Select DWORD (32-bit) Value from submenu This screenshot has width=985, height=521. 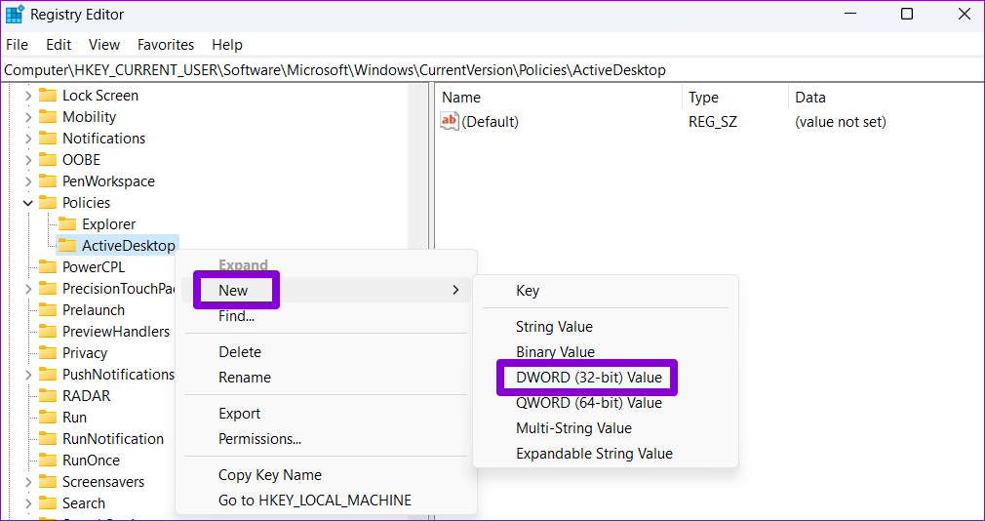coord(588,378)
